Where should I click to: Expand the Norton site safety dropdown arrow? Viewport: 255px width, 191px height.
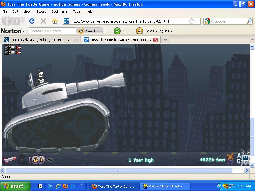pos(123,31)
